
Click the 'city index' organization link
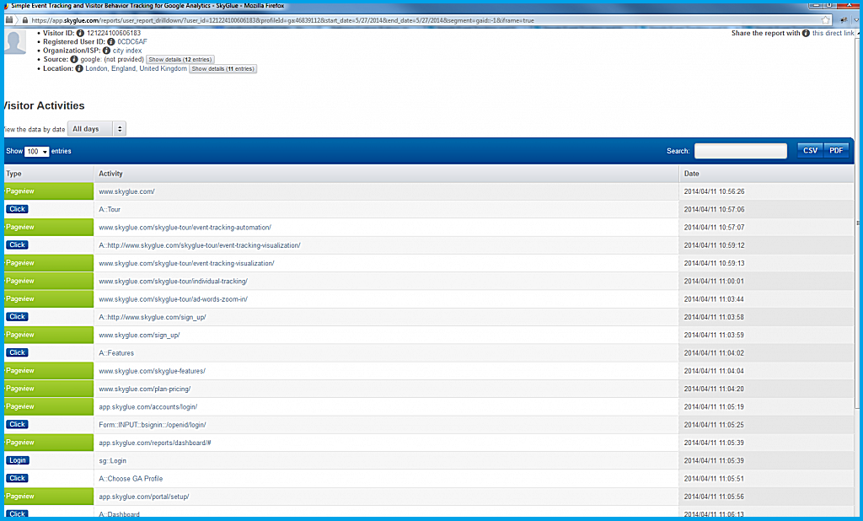click(127, 51)
